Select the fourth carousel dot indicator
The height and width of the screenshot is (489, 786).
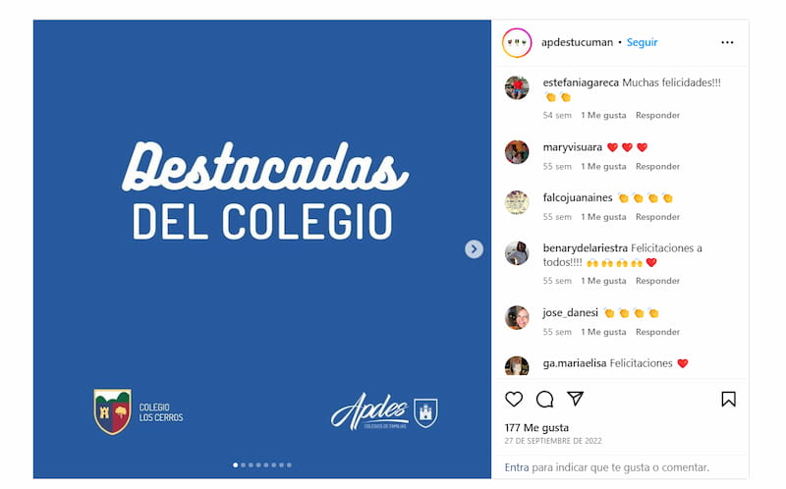[258, 465]
